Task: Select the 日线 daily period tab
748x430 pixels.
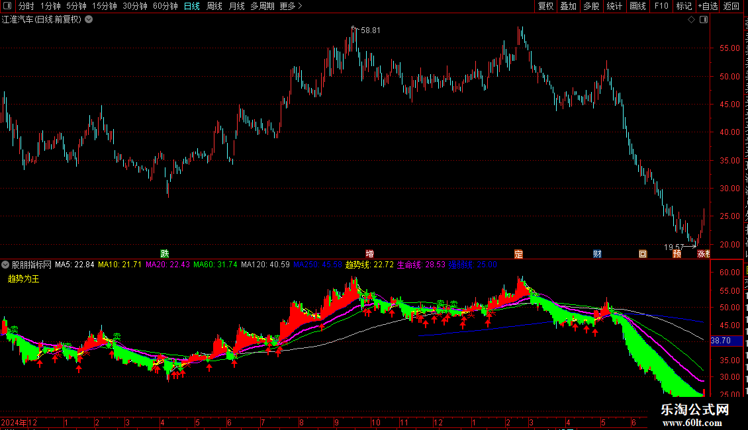Action: tap(192, 6)
